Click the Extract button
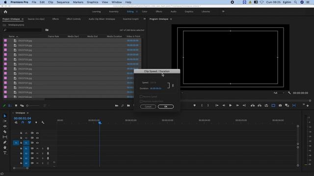The height and width of the screenshot is (176, 314). pyautogui.click(x=260, y=106)
